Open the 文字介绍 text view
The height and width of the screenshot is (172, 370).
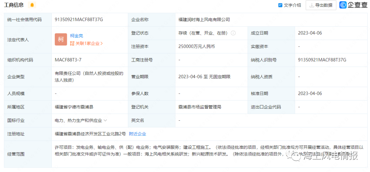[x=289, y=5]
